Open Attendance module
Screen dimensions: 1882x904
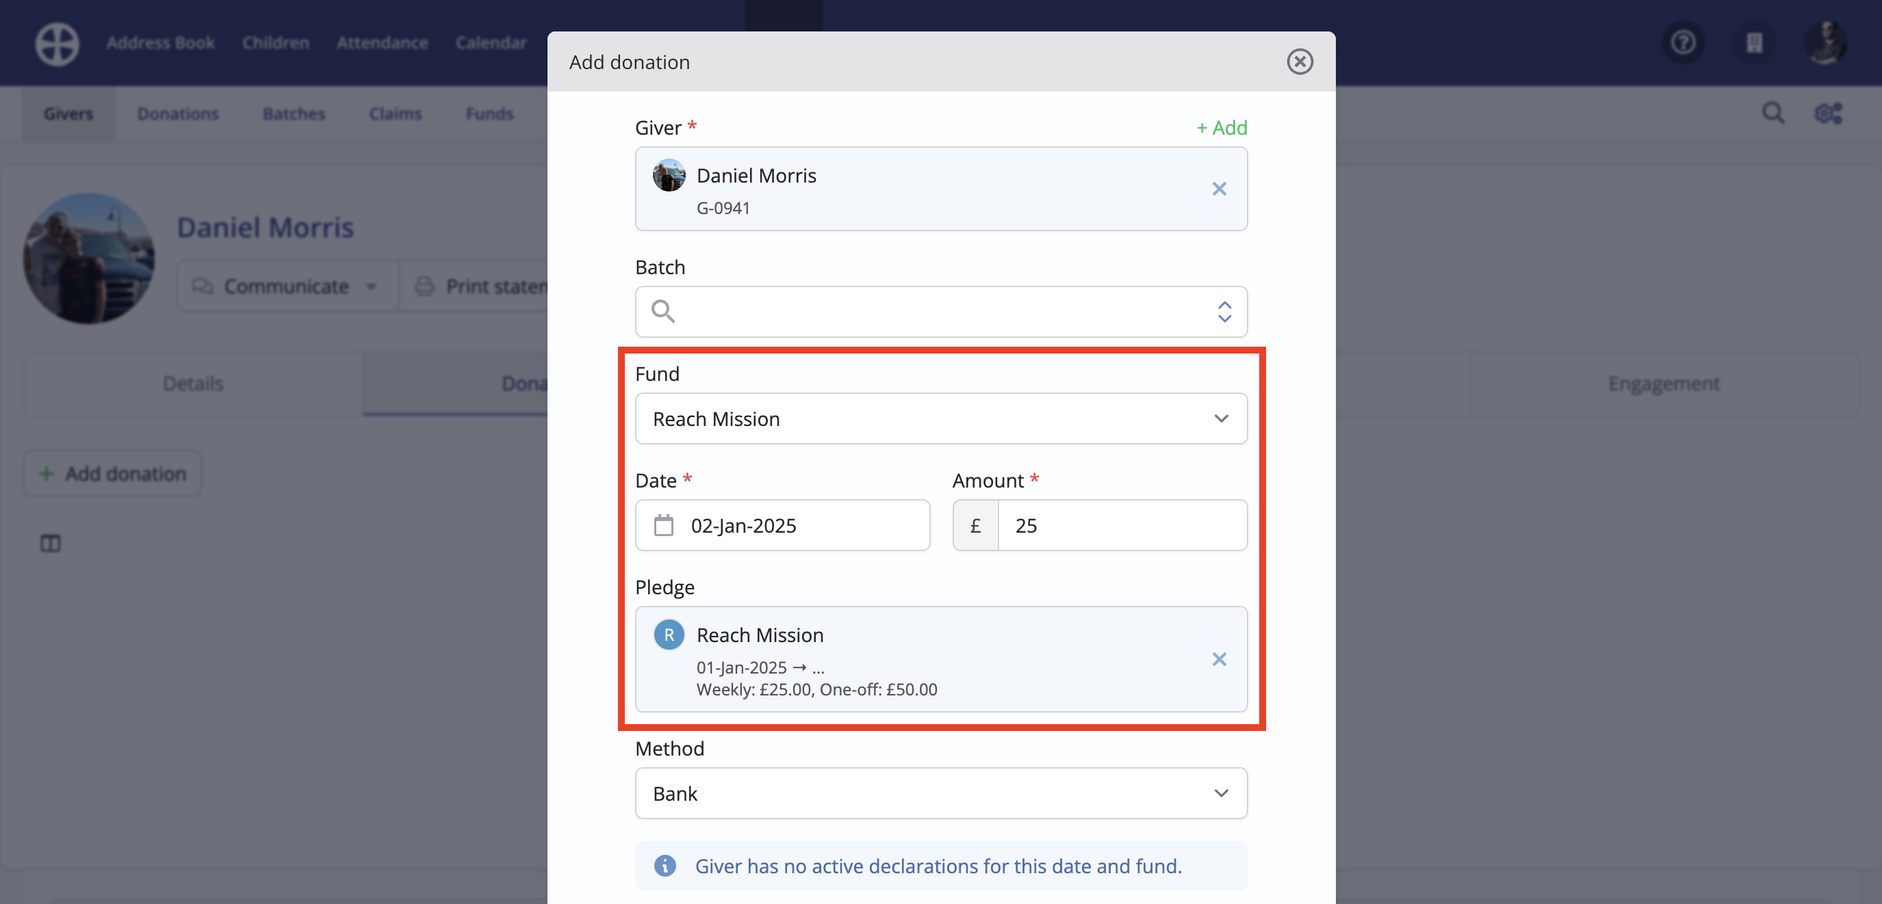(382, 43)
